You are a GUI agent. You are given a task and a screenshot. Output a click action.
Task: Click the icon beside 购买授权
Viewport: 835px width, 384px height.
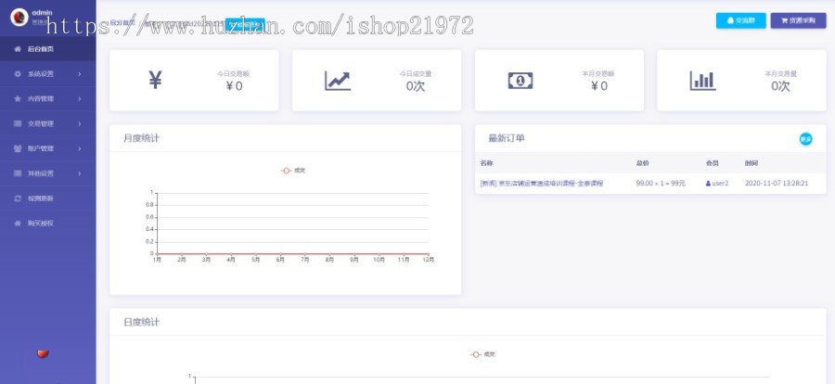(x=18, y=224)
